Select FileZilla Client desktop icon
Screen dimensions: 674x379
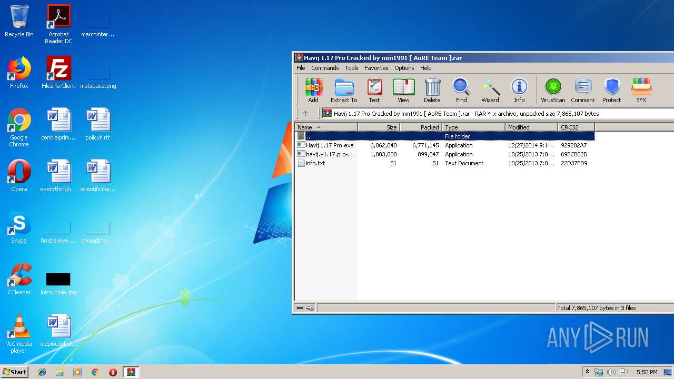pos(58,73)
